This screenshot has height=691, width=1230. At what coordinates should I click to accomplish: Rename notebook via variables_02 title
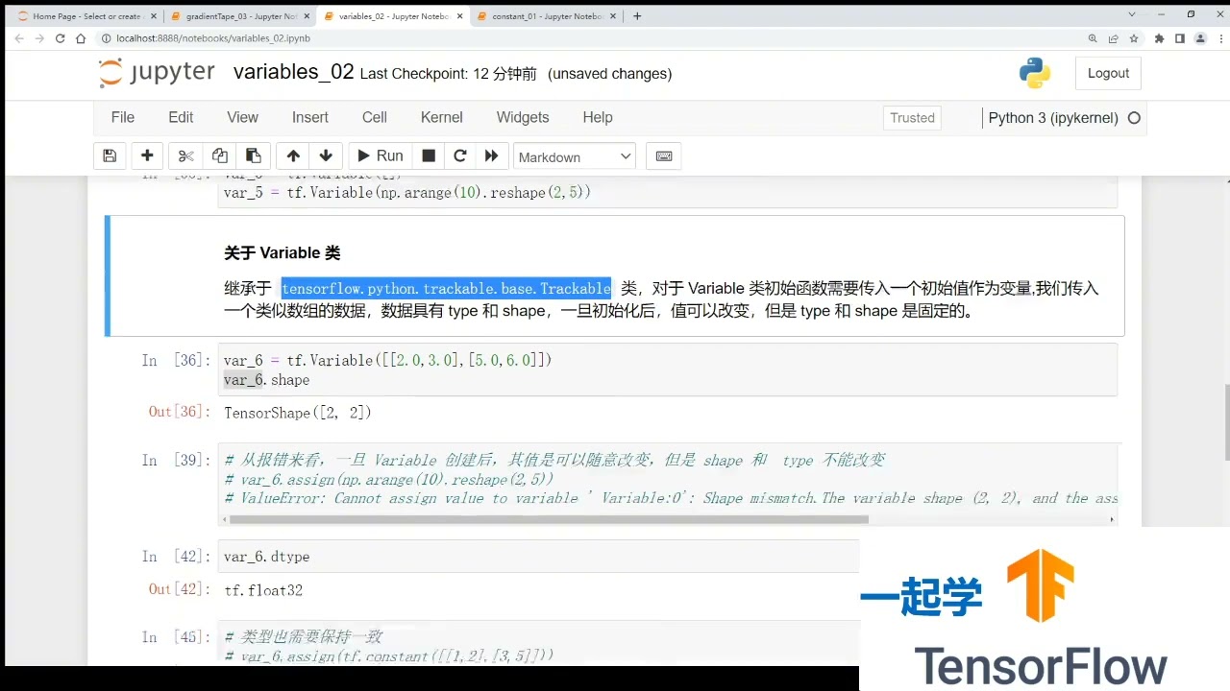pos(294,72)
